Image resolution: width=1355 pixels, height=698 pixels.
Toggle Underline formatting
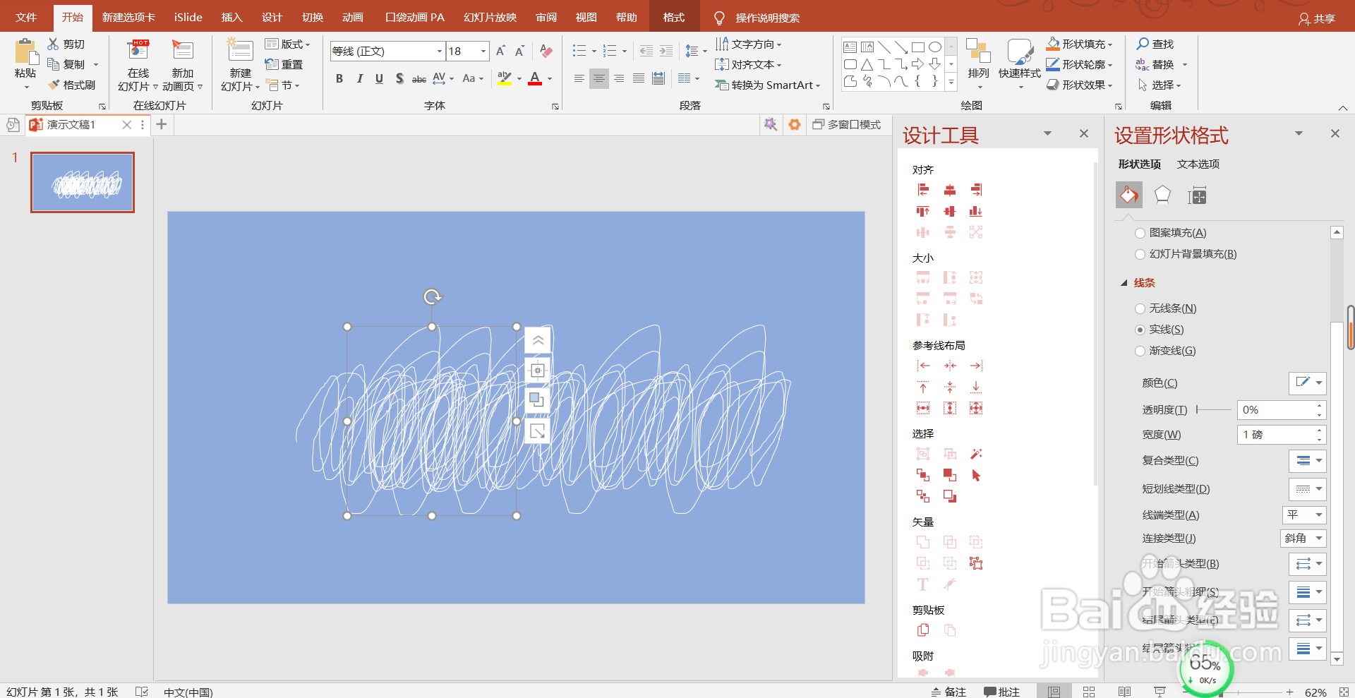[379, 78]
